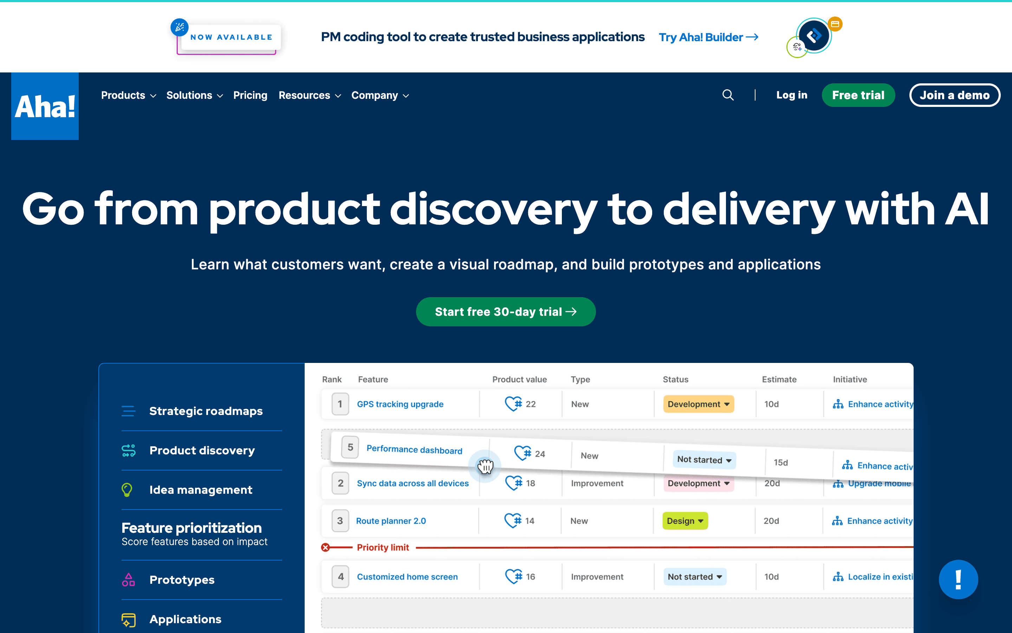Click the initiative hierarchy icon in Performance dashboard row

847,465
